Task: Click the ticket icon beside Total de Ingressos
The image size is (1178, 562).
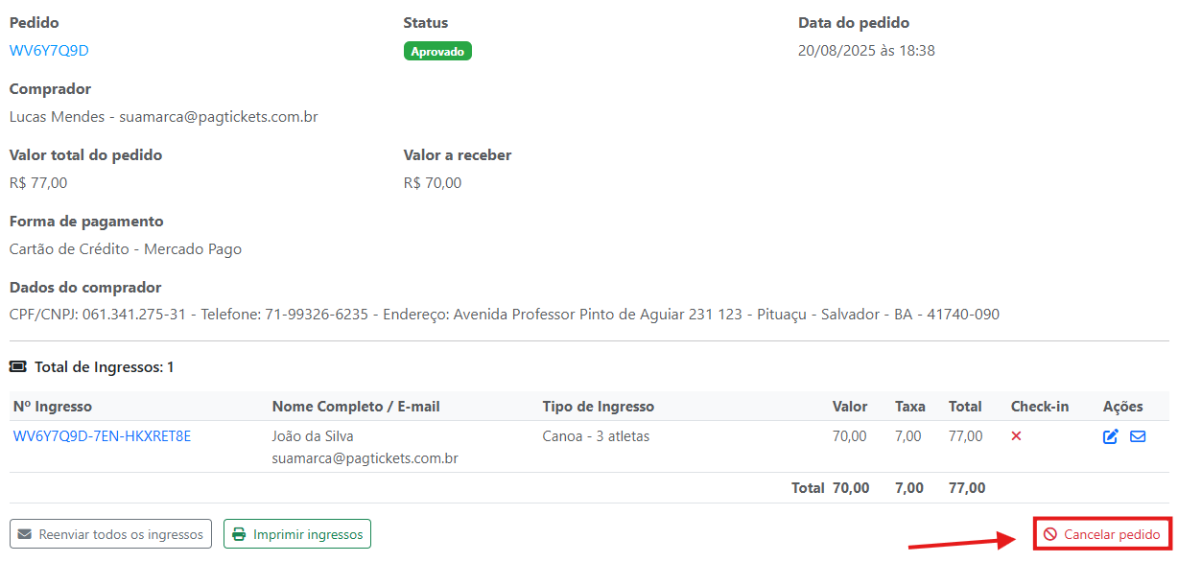Action: tap(18, 366)
